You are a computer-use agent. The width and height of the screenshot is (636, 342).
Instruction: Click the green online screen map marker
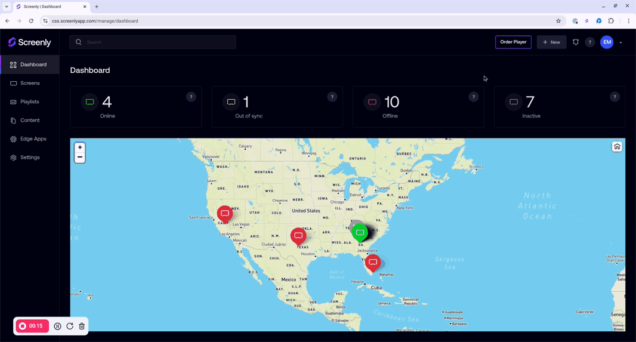(x=360, y=232)
